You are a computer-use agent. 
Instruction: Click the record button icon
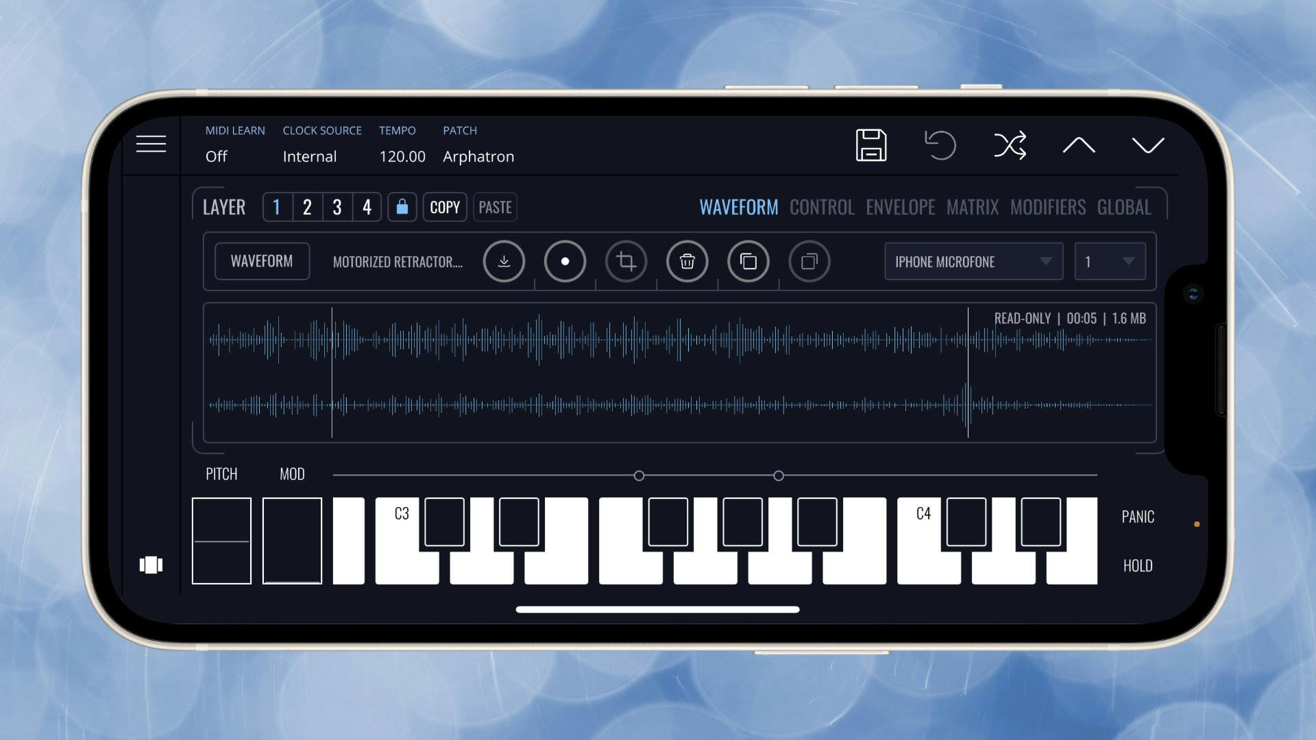point(565,261)
